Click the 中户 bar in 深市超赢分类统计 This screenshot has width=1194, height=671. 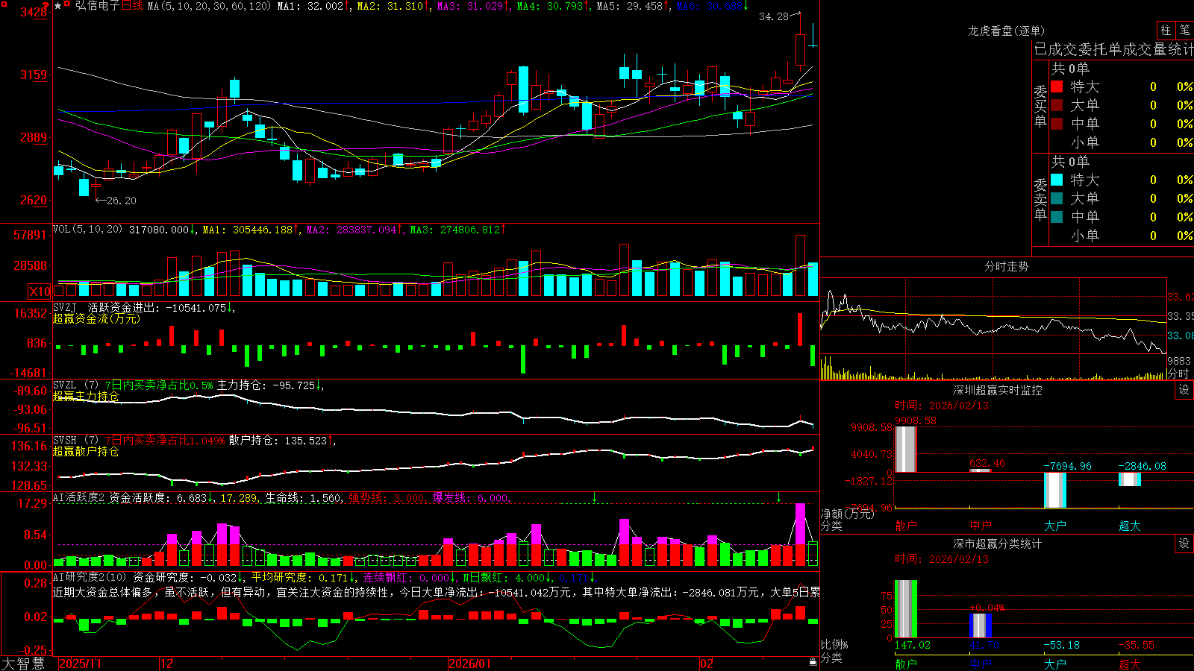click(x=981, y=626)
